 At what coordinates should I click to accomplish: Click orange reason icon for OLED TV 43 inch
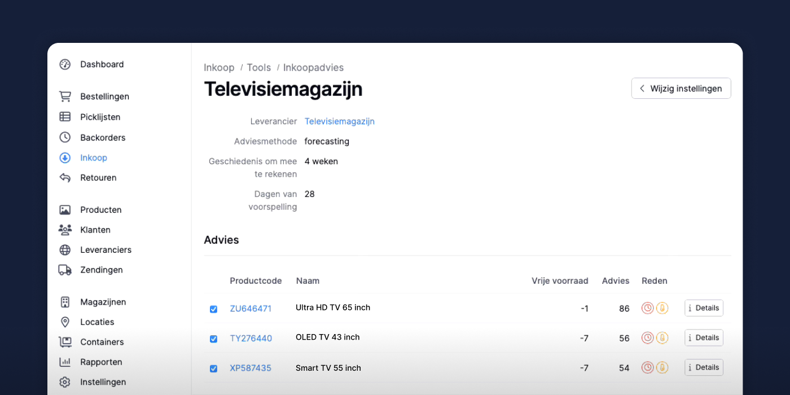click(662, 337)
